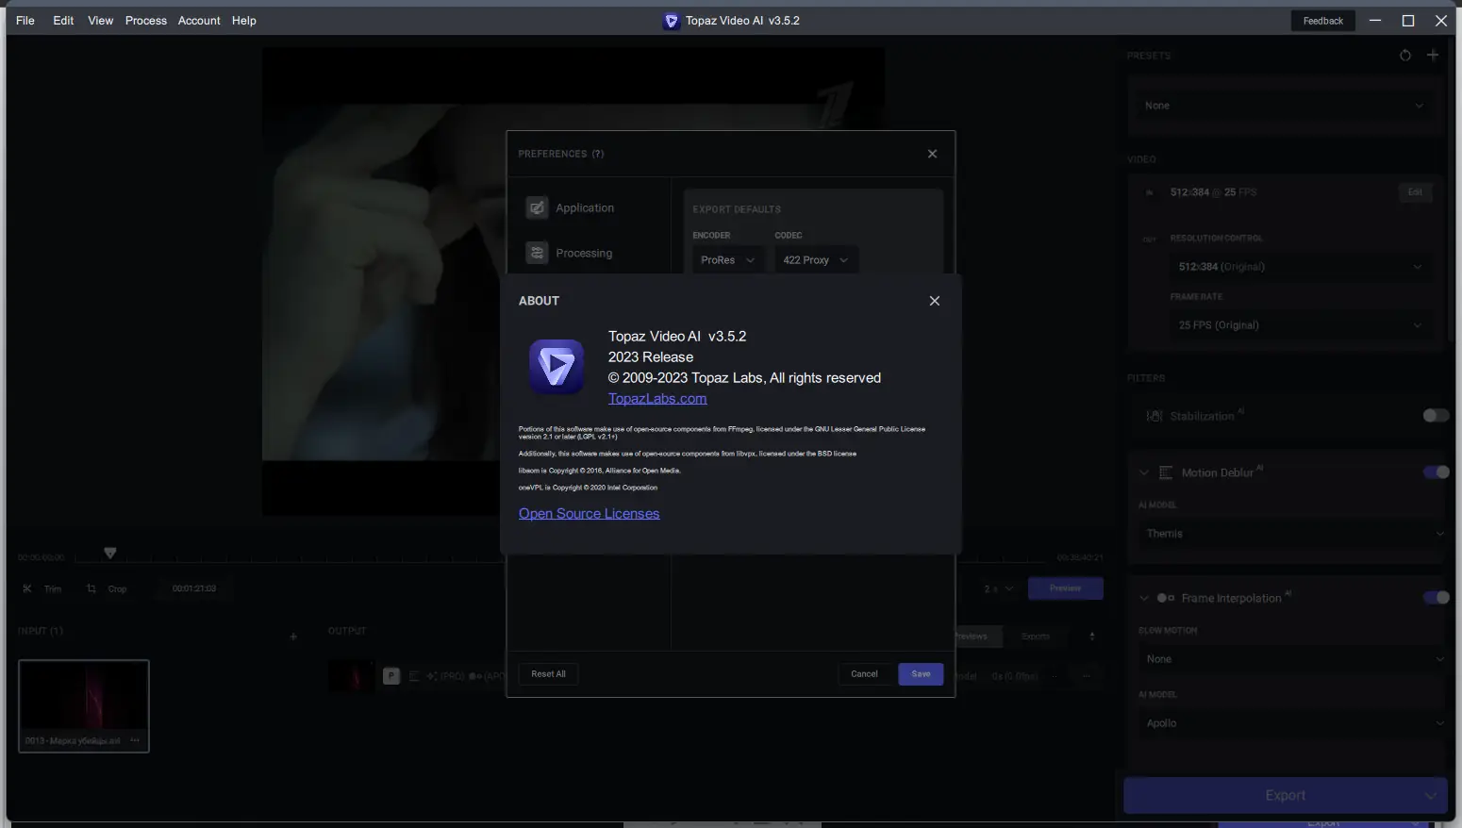Click the 512x384 @ 25 FPS input info text
The height and width of the screenshot is (828, 1462).
pos(1213,192)
